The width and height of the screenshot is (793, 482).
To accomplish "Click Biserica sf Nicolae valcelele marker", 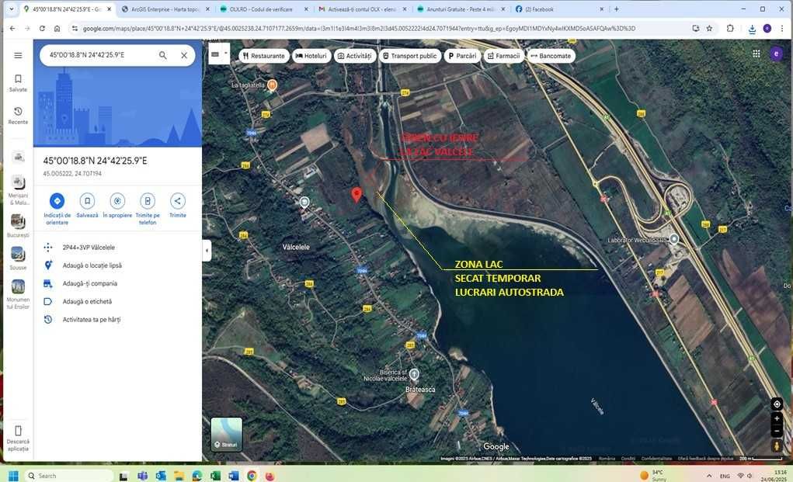I will point(414,374).
